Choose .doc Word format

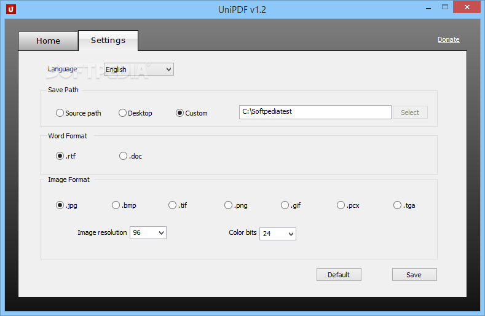point(130,156)
